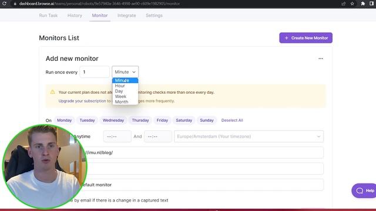The image size is (376, 211).
Task: Click the Anytime label
Action: click(82, 137)
